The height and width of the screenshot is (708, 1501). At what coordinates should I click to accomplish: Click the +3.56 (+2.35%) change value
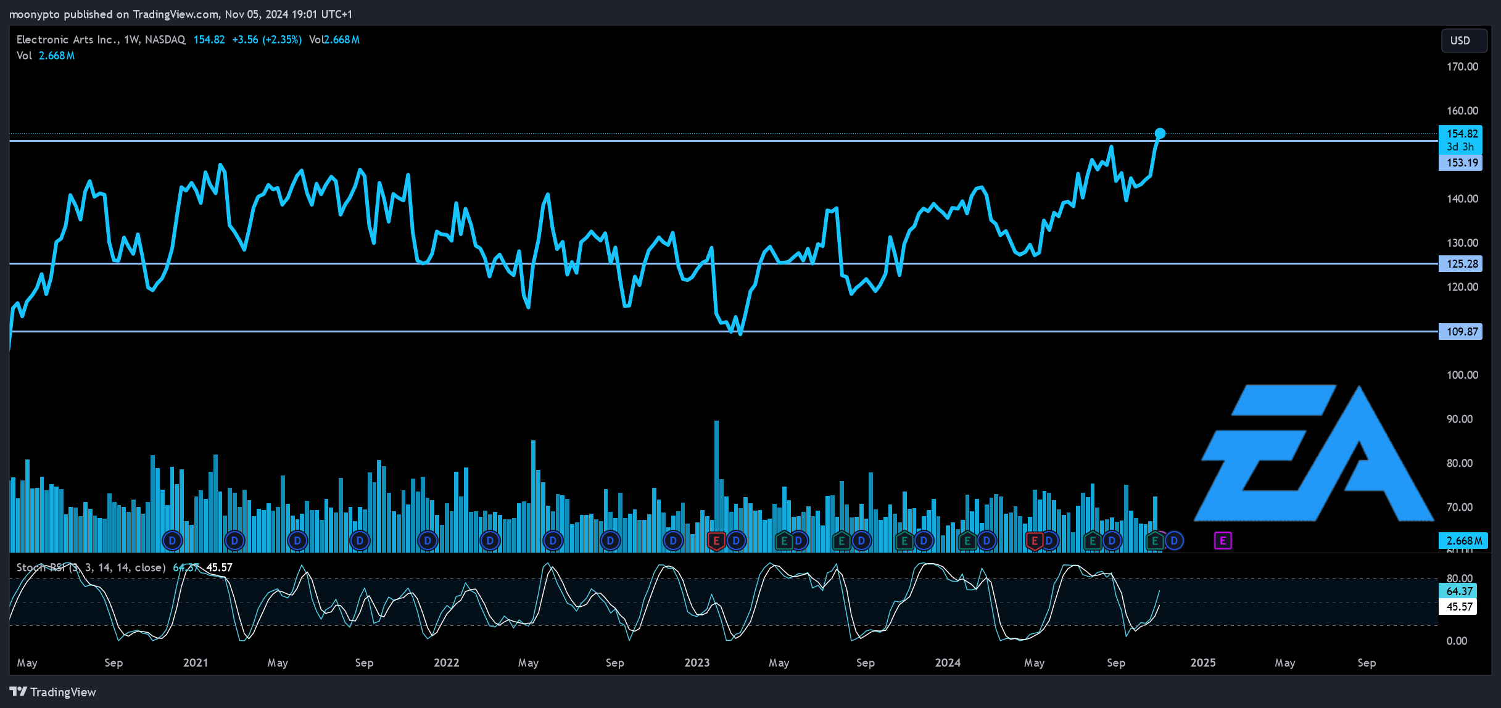(267, 39)
